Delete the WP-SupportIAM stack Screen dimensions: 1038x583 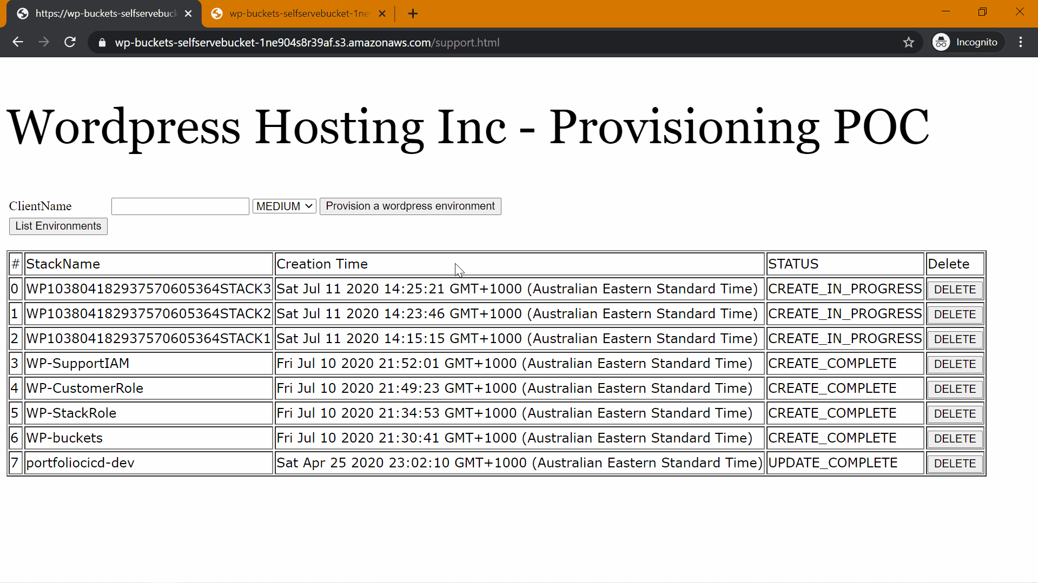[955, 364]
